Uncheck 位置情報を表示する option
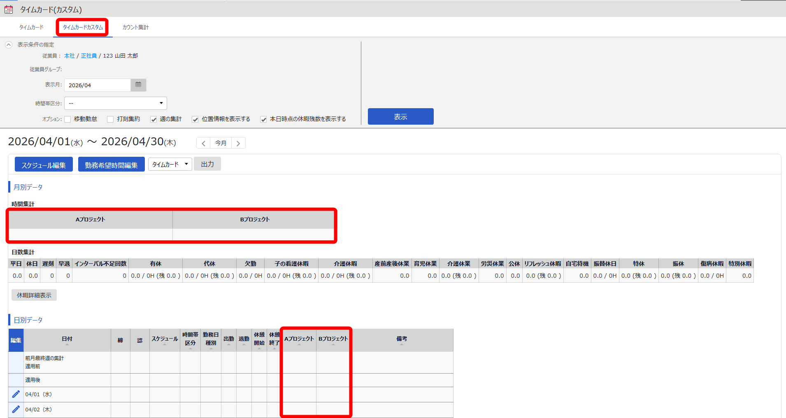The width and height of the screenshot is (786, 418). pos(195,119)
